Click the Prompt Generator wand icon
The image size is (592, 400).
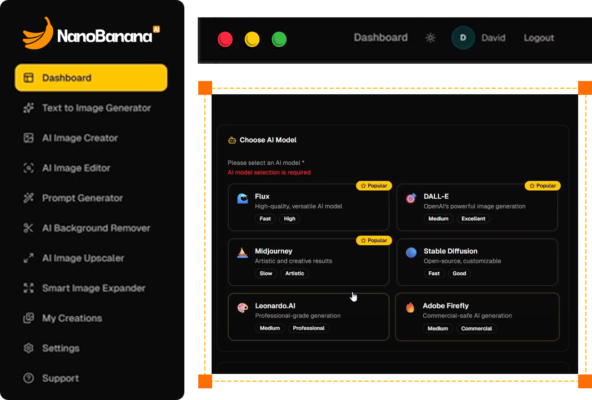click(29, 198)
